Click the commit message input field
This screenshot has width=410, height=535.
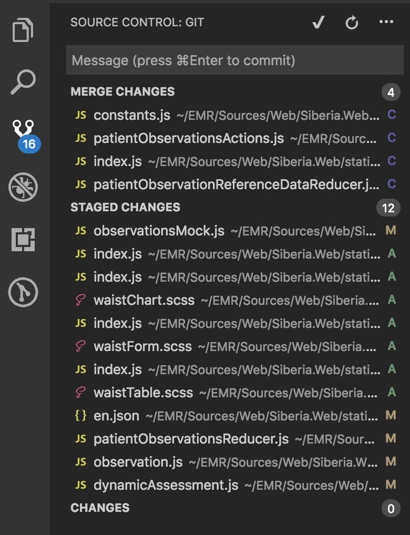click(234, 60)
